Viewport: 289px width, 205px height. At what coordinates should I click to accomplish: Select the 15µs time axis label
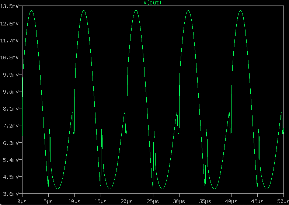coord(100,201)
